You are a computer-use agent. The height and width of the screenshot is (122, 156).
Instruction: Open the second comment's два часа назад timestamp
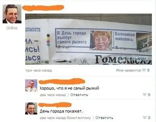pos(53,118)
